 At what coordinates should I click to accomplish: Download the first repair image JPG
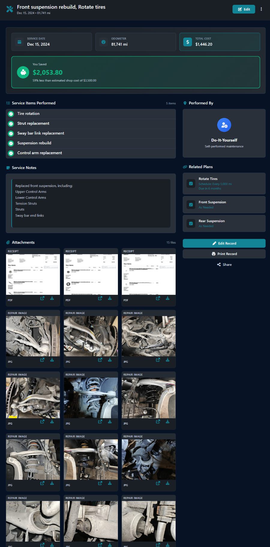tap(52, 360)
